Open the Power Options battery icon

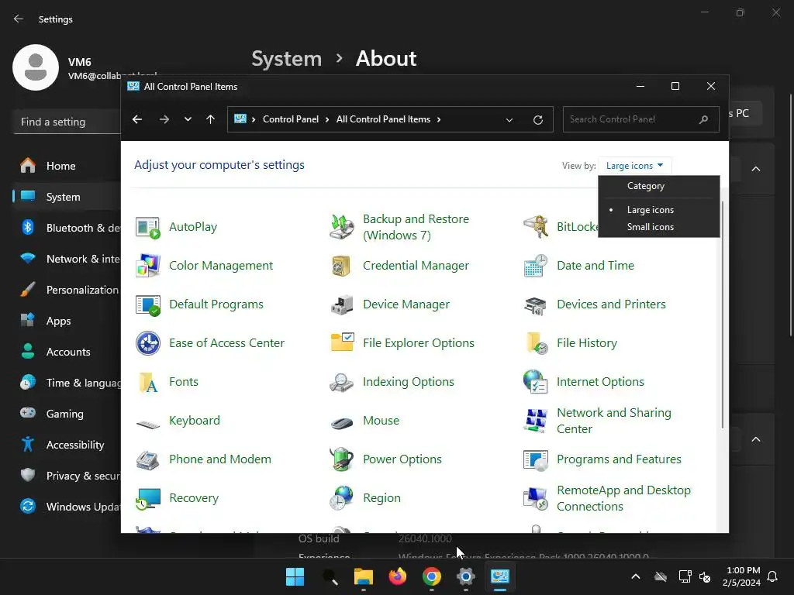(342, 459)
